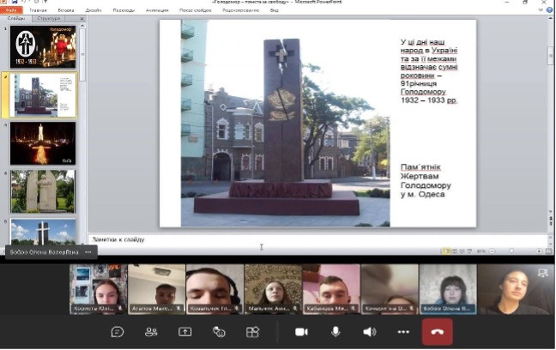The height and width of the screenshot is (350, 556).
Task: Select slide 3 thumbnail with night candles
Action: point(42,143)
